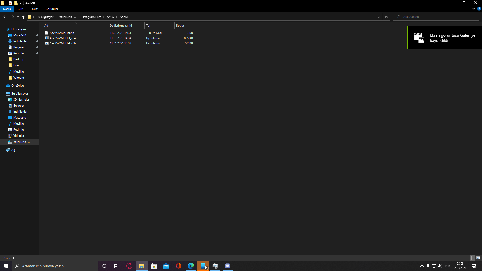Click the Back navigation arrow

[x=5, y=17]
